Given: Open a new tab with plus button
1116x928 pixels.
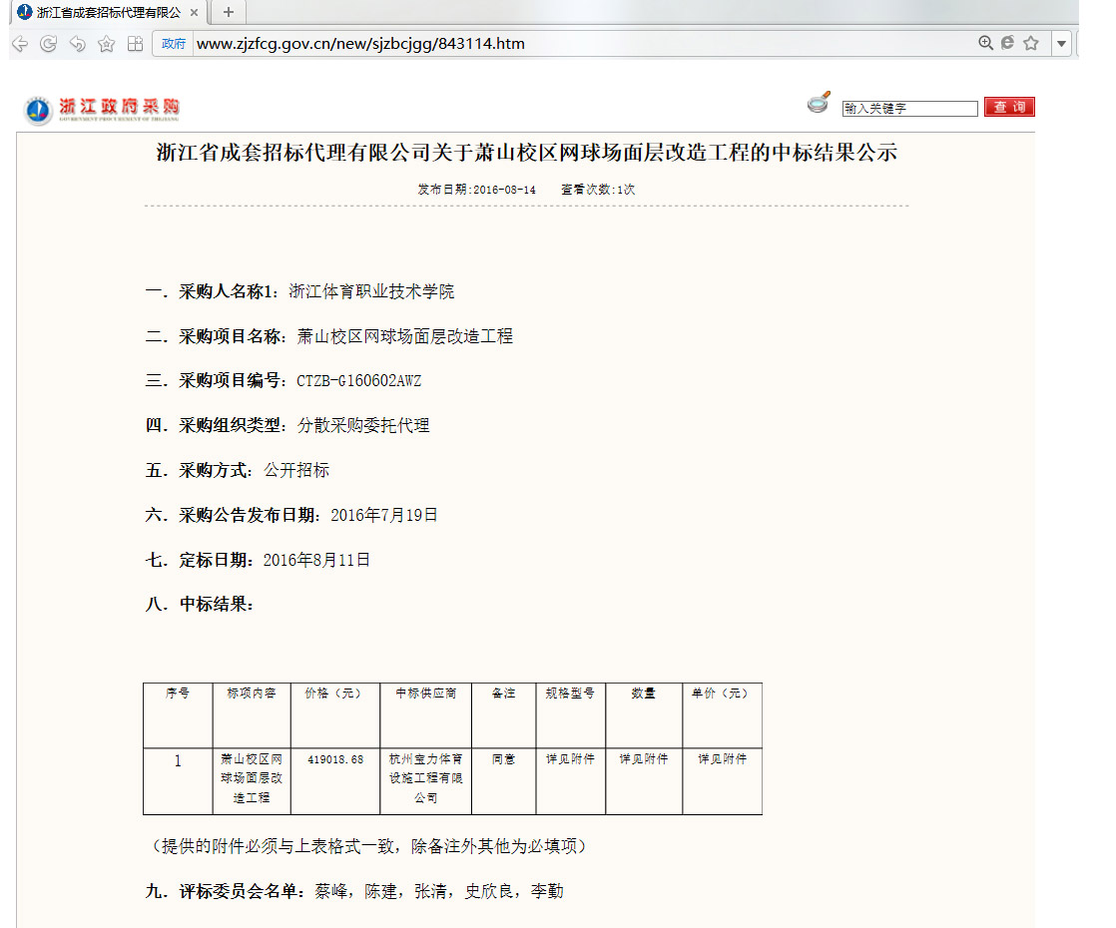Looking at the screenshot, I should pyautogui.click(x=229, y=13).
